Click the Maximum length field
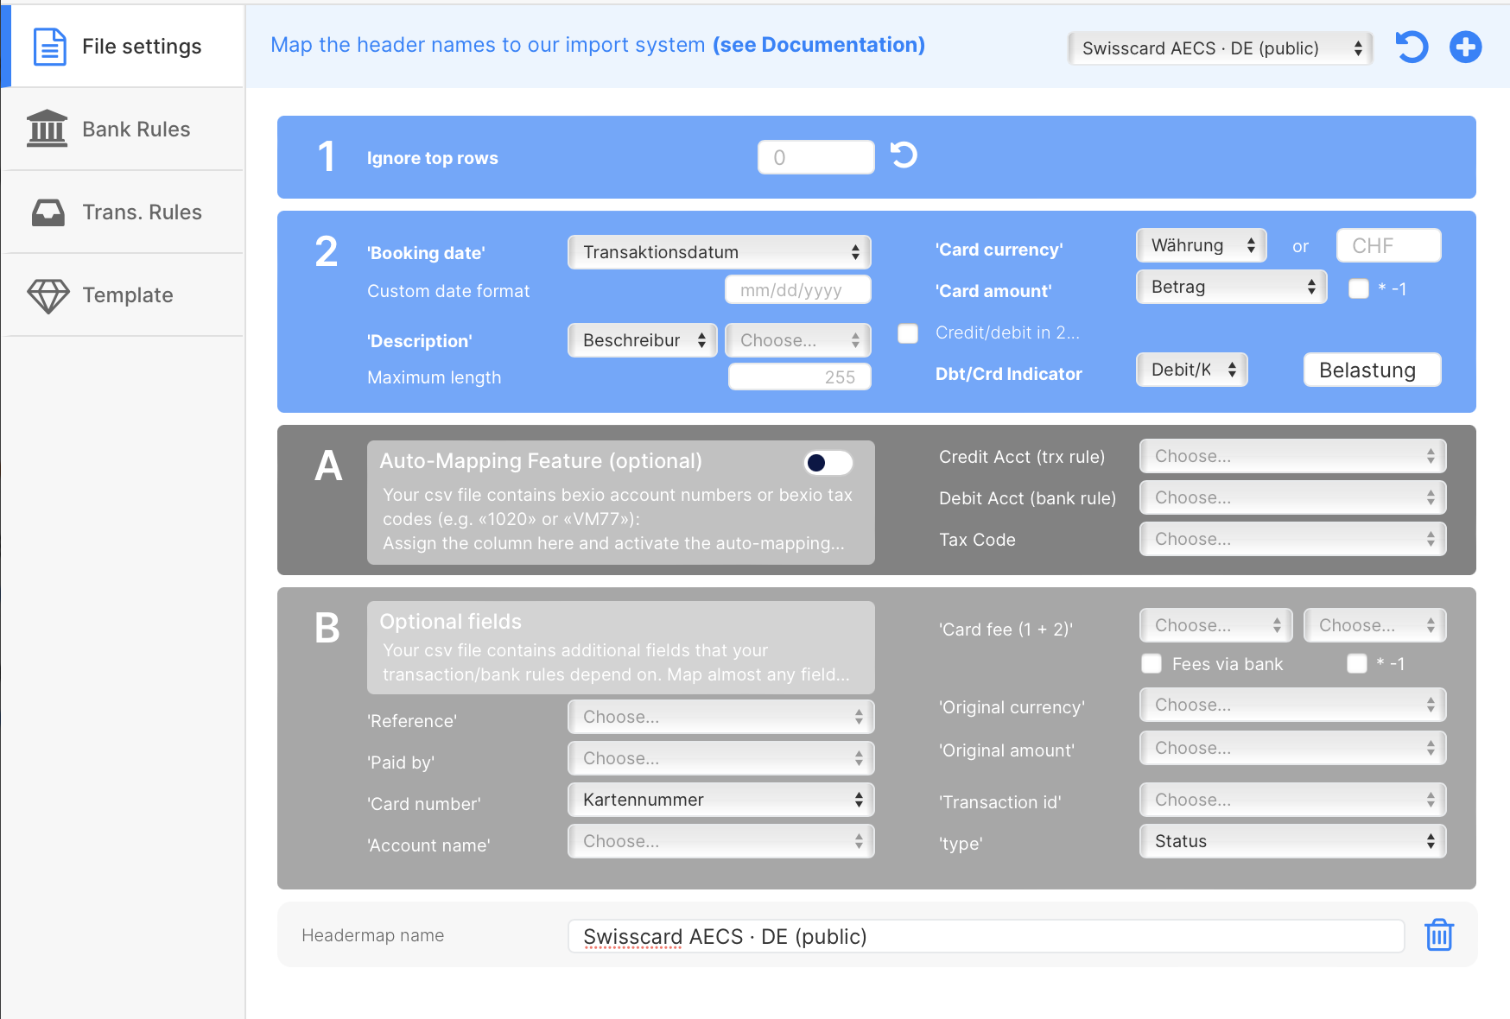Viewport: 1510px width, 1019px height. [799, 377]
